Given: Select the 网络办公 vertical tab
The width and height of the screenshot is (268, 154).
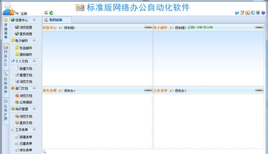Looking at the screenshot, I should coord(6,57).
